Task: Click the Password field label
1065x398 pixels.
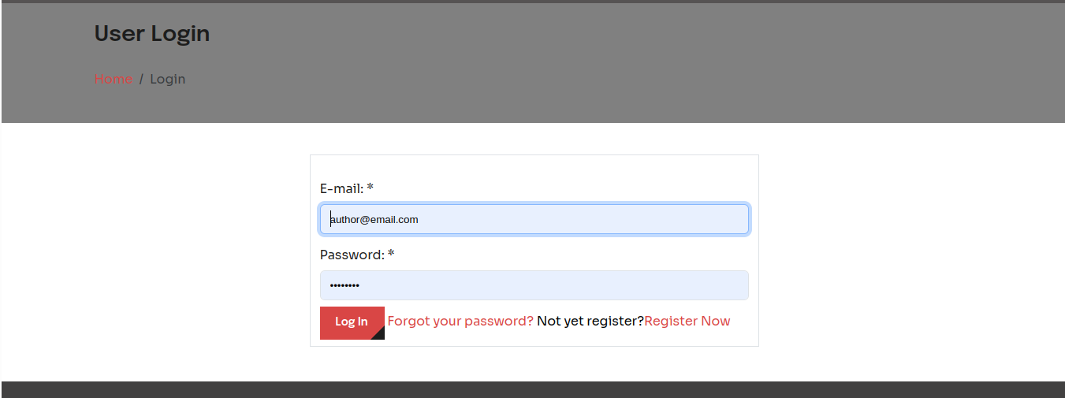Action: coord(352,255)
